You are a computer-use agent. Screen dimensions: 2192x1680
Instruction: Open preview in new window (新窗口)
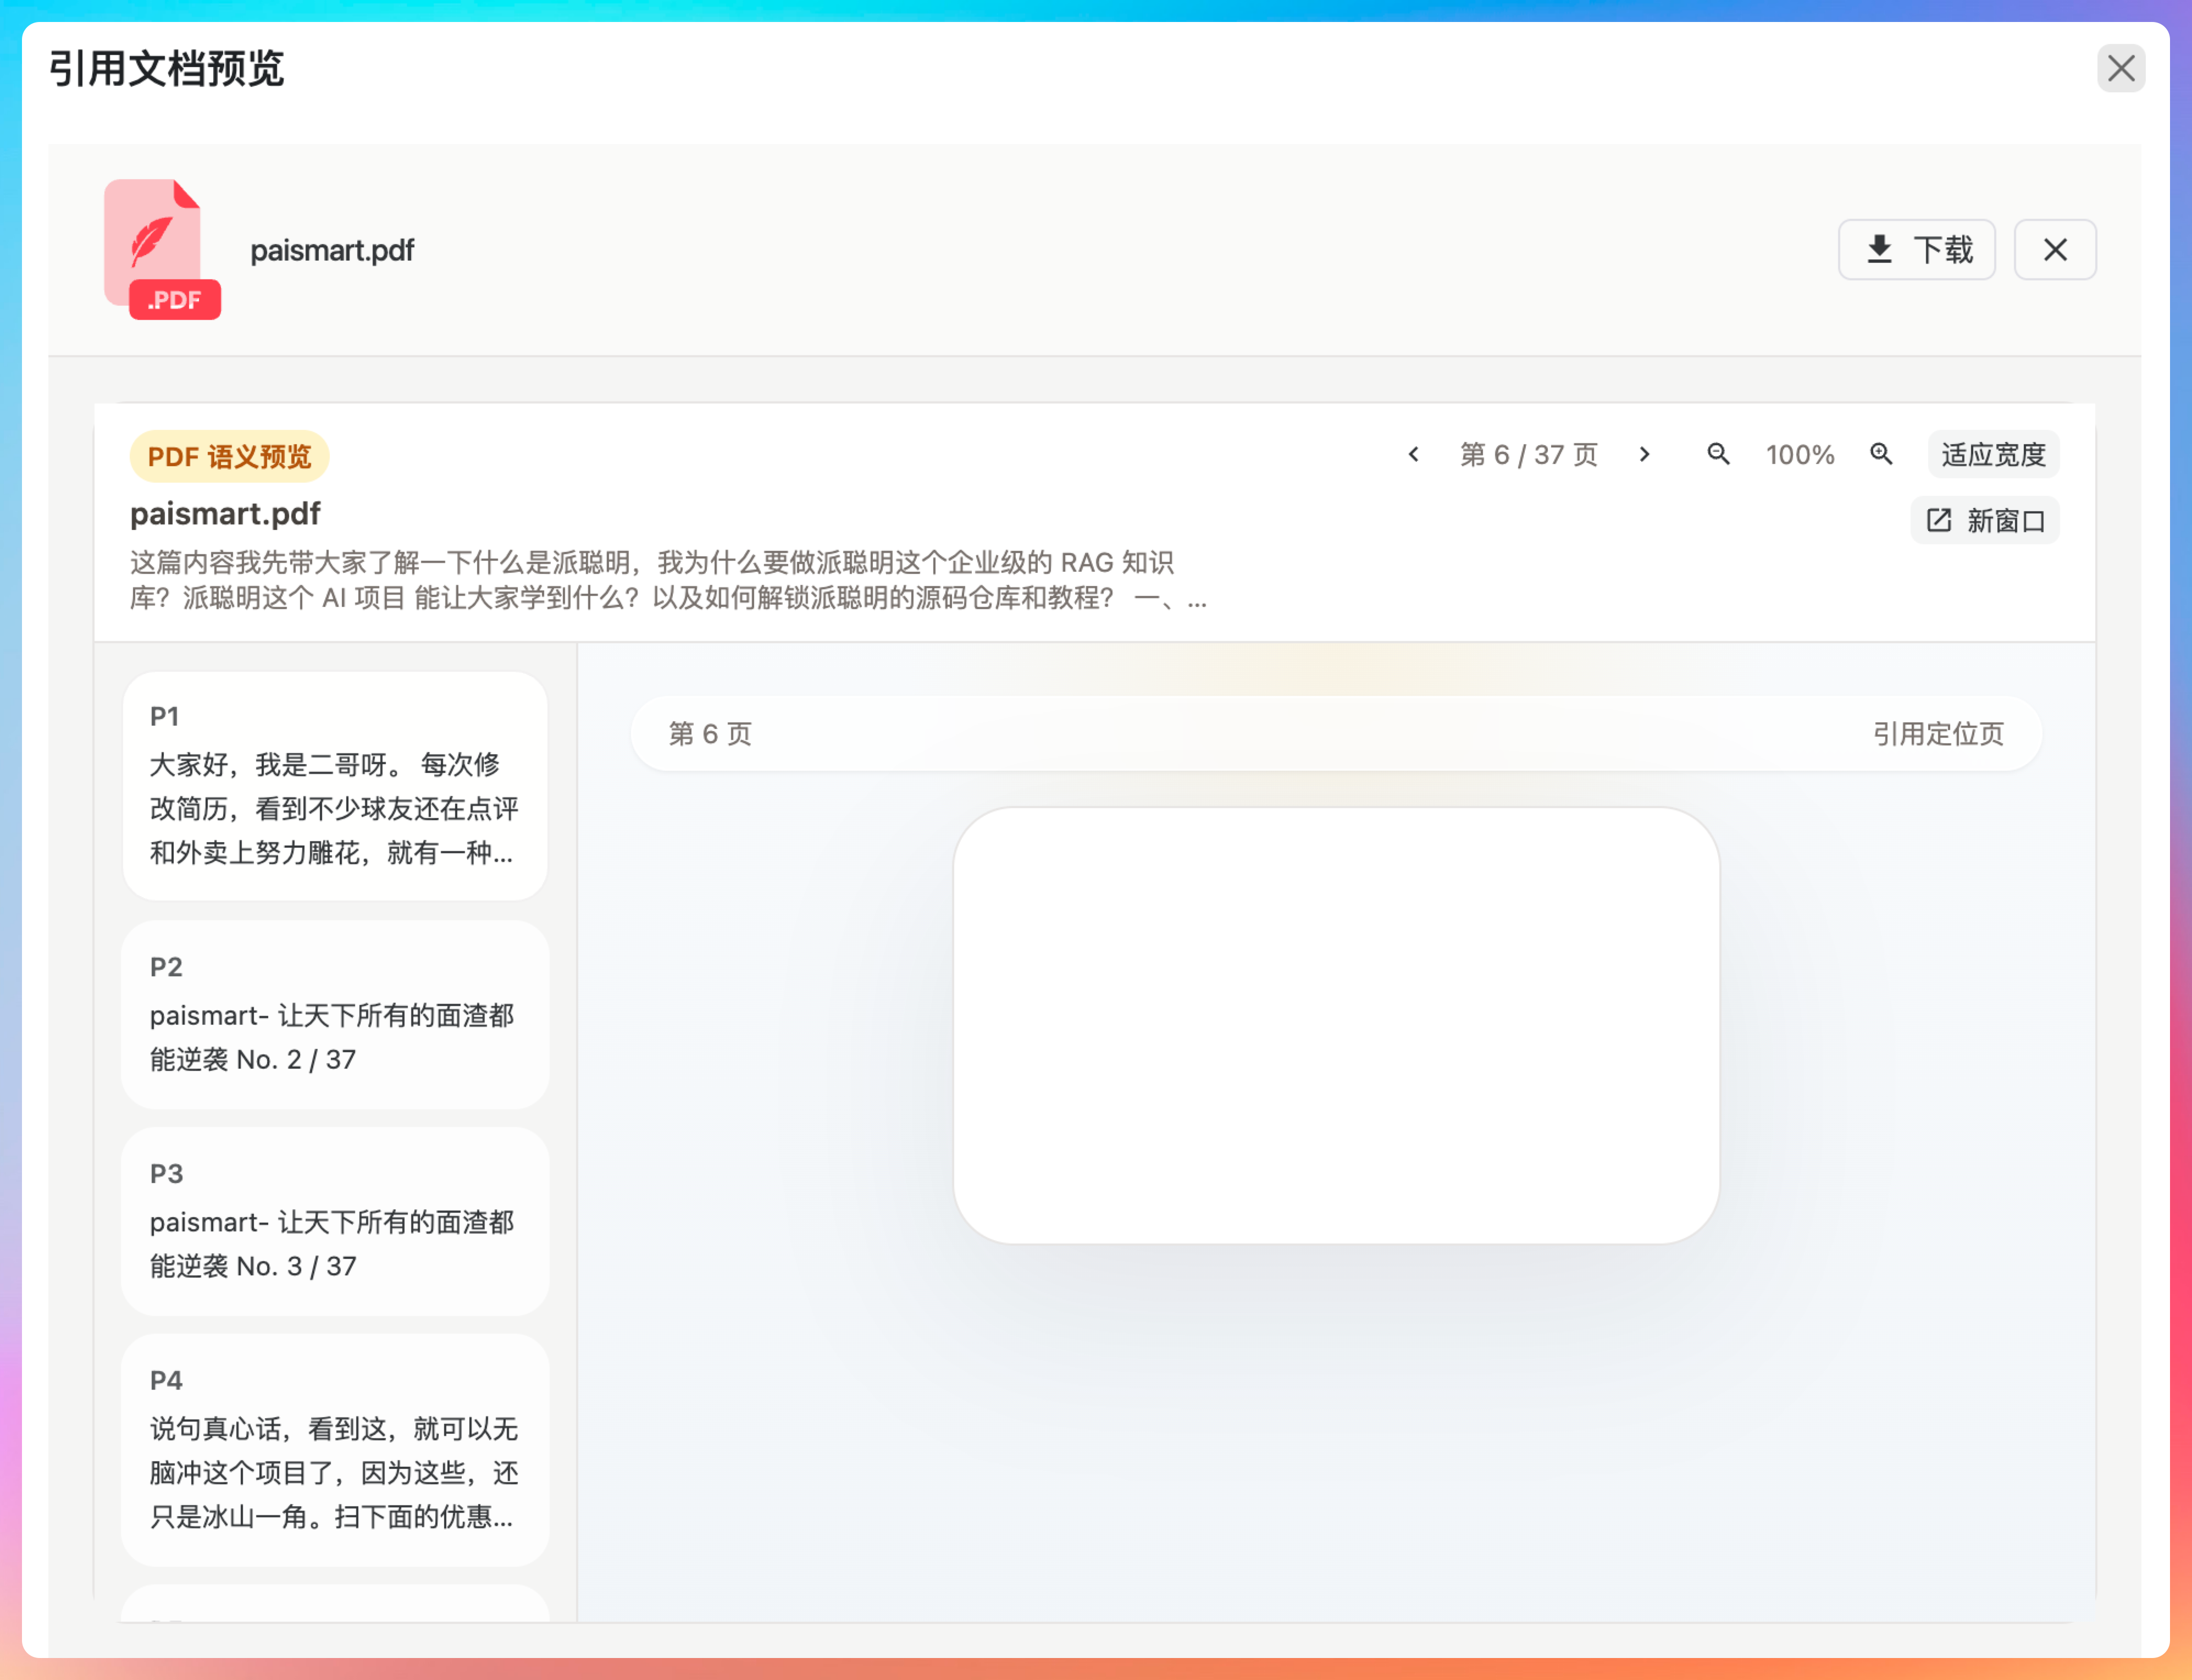[x=1985, y=521]
